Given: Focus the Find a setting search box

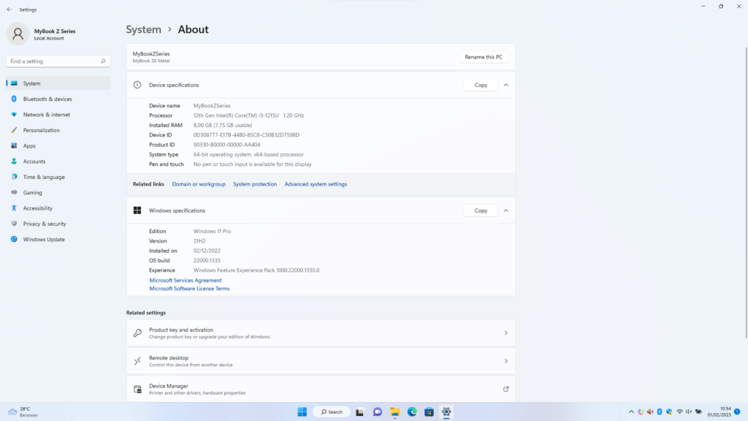Looking at the screenshot, I should (x=58, y=61).
